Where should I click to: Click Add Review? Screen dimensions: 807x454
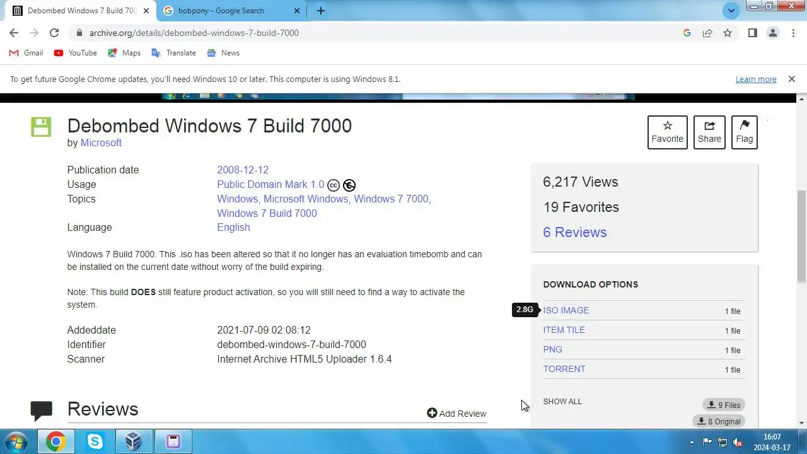click(x=456, y=414)
